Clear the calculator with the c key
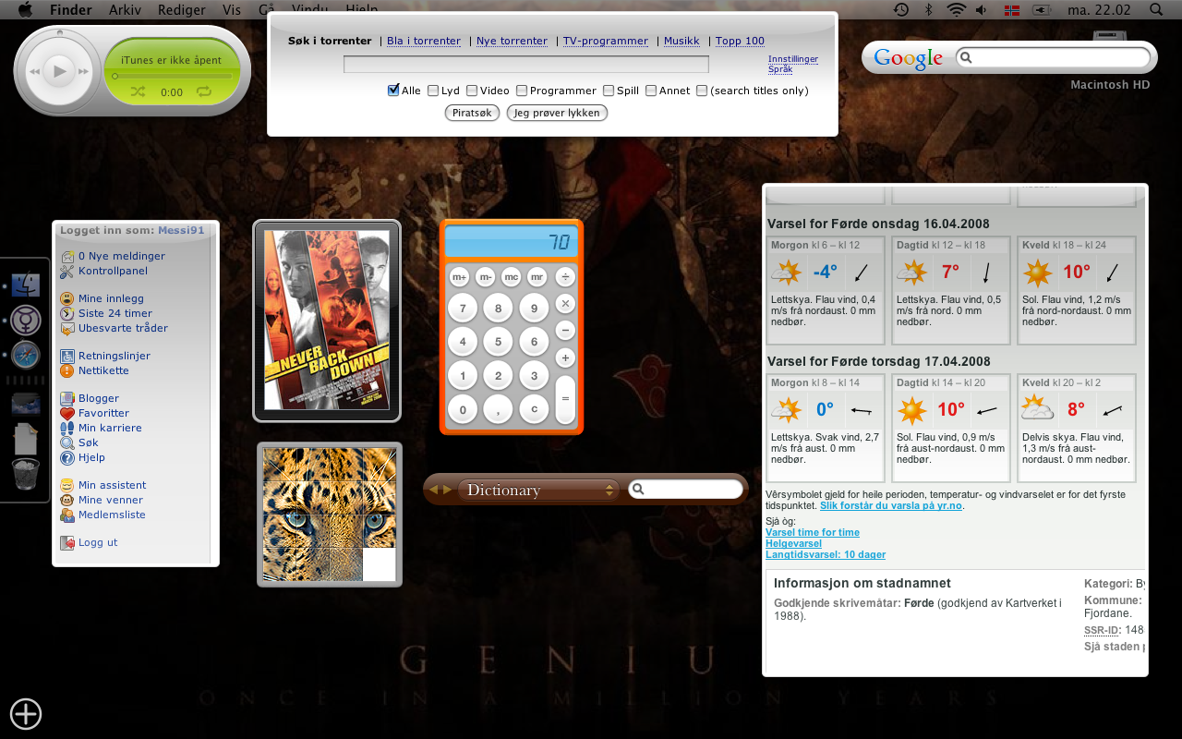Image resolution: width=1182 pixels, height=739 pixels. tap(534, 409)
